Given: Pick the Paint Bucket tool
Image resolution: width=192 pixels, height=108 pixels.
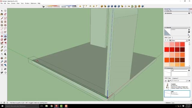Looking at the screenshot, I should [2, 14].
